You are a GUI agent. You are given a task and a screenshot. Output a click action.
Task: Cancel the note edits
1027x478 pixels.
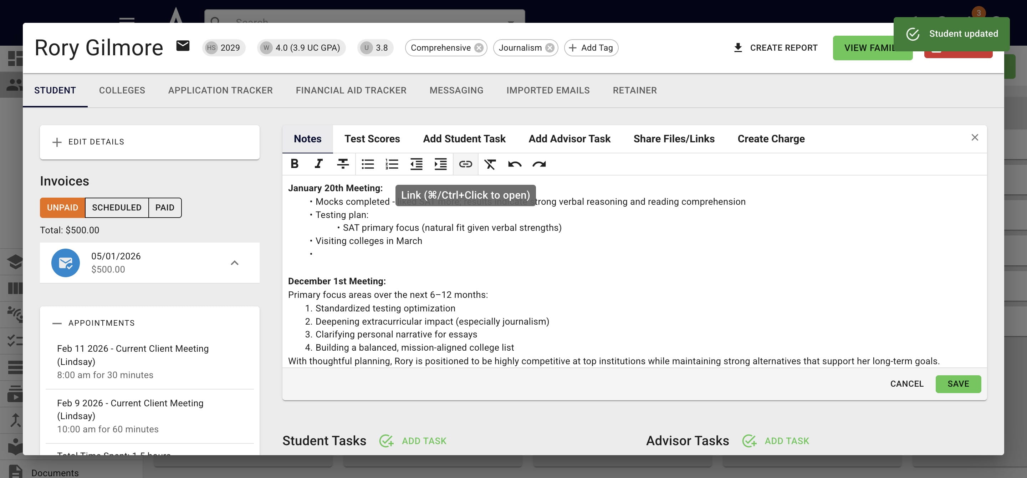pos(906,384)
